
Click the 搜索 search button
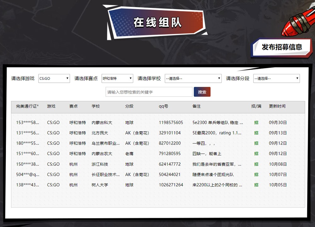point(202,92)
